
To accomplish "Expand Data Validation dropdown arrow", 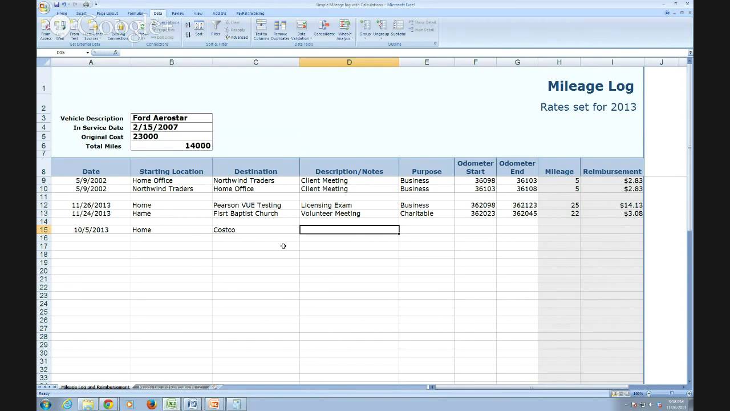I will pyautogui.click(x=311, y=39).
